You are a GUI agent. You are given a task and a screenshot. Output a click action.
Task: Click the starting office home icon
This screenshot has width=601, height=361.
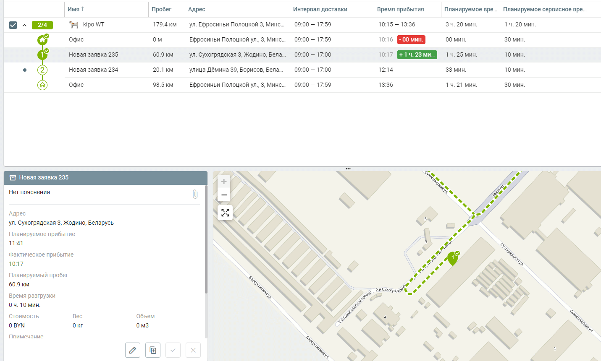tap(42, 40)
